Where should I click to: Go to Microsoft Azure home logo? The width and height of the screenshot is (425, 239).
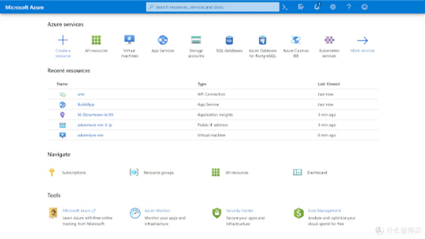click(x=24, y=7)
